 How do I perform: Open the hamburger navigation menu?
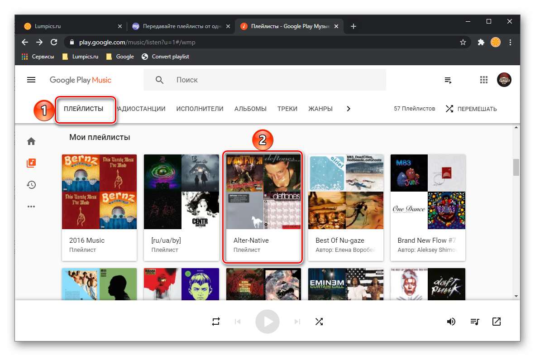point(31,80)
